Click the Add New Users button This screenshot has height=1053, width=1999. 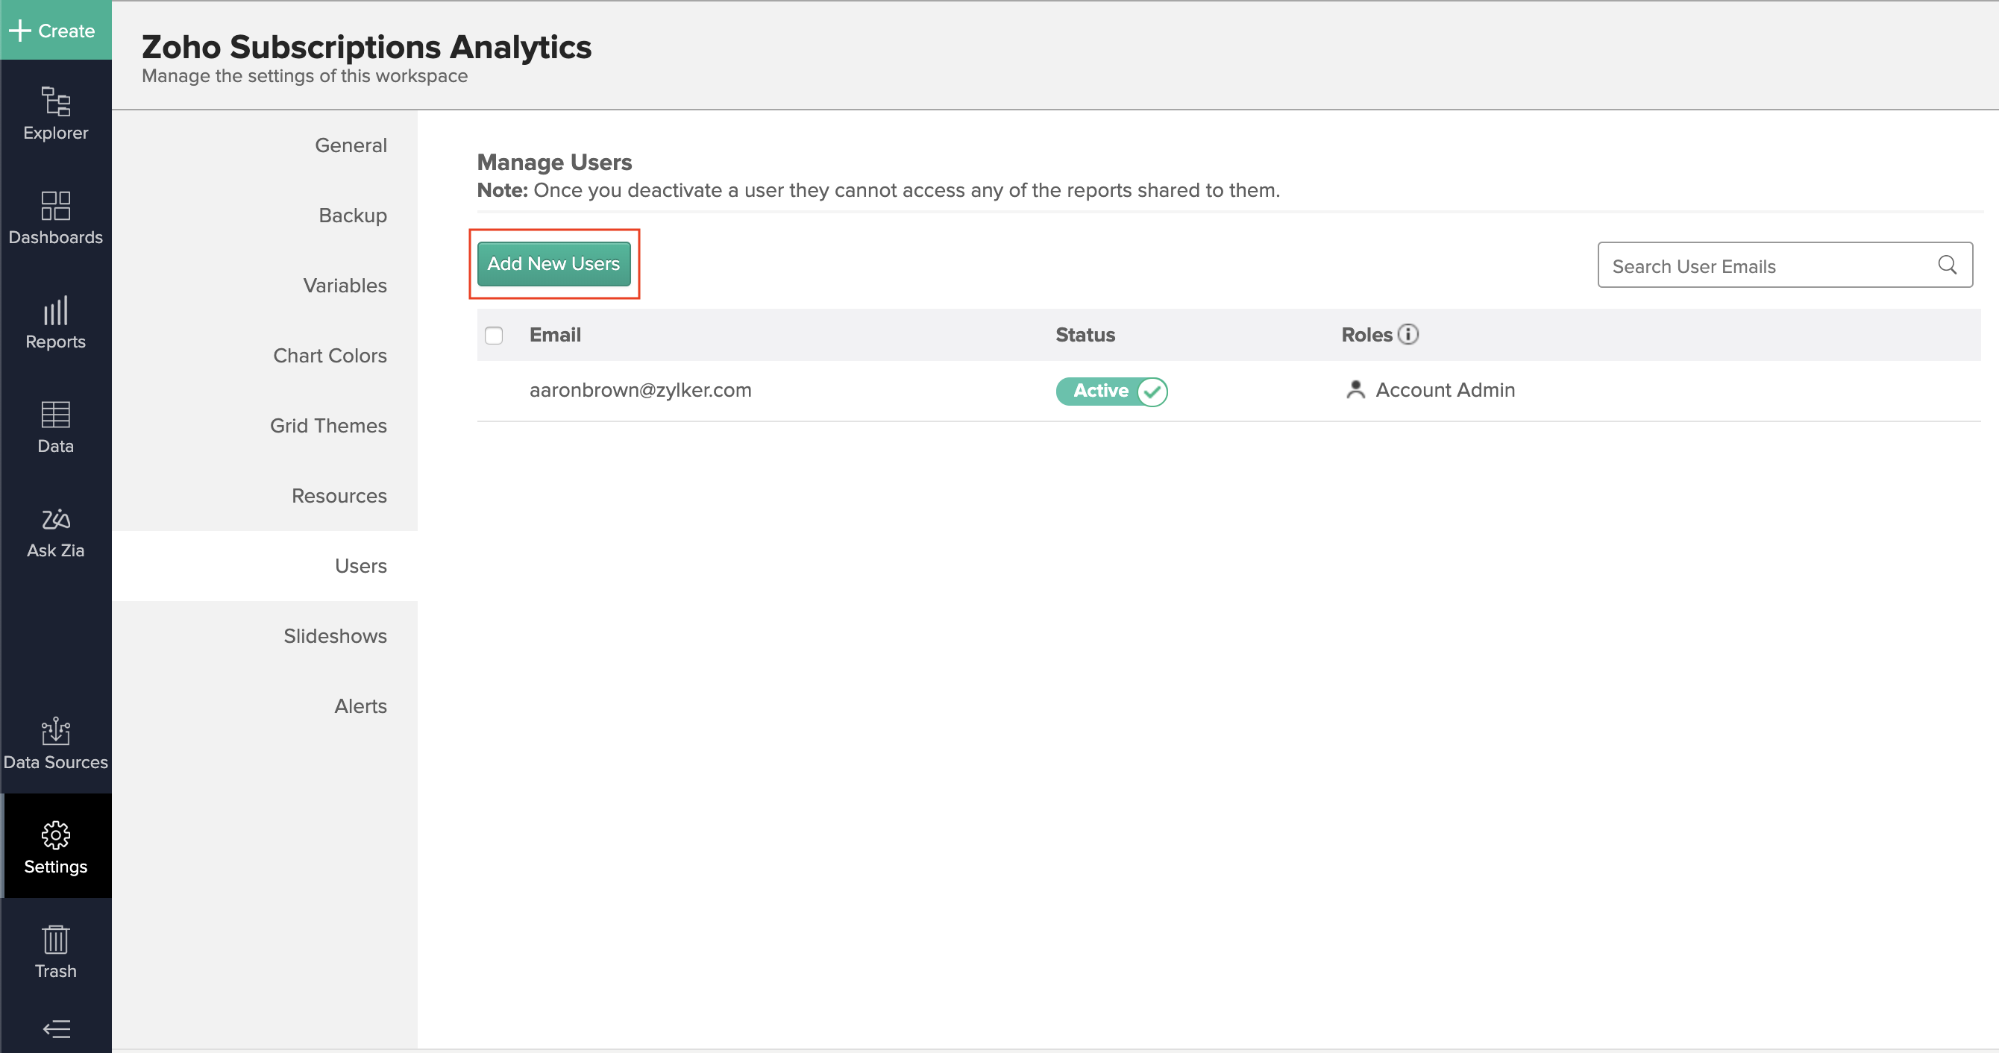tap(553, 264)
